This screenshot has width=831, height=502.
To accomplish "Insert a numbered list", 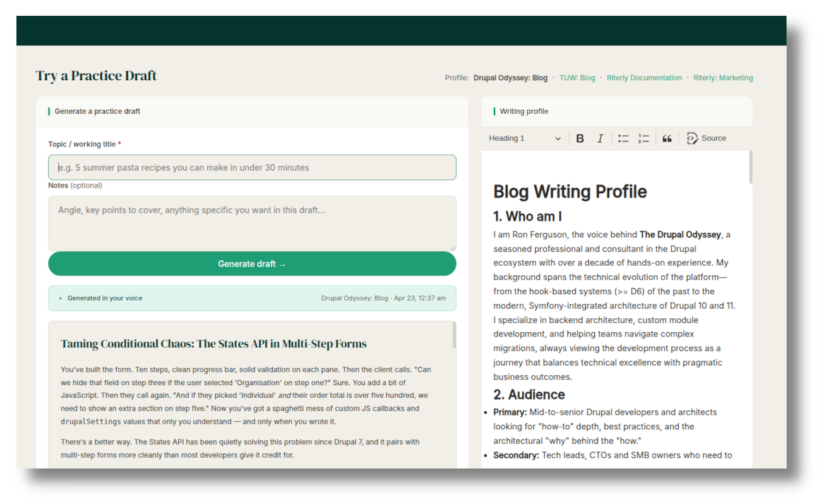I will [643, 138].
